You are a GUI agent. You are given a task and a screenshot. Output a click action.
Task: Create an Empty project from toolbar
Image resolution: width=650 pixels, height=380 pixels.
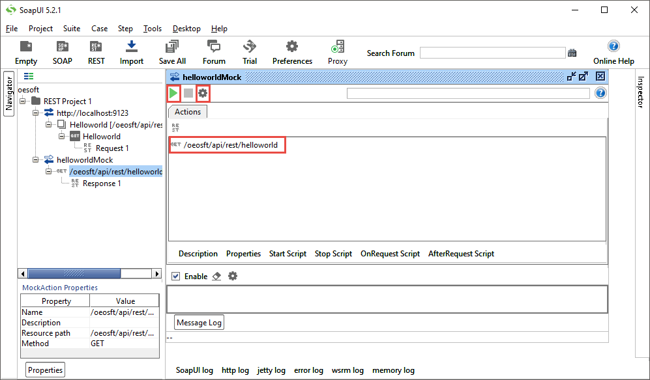point(25,53)
